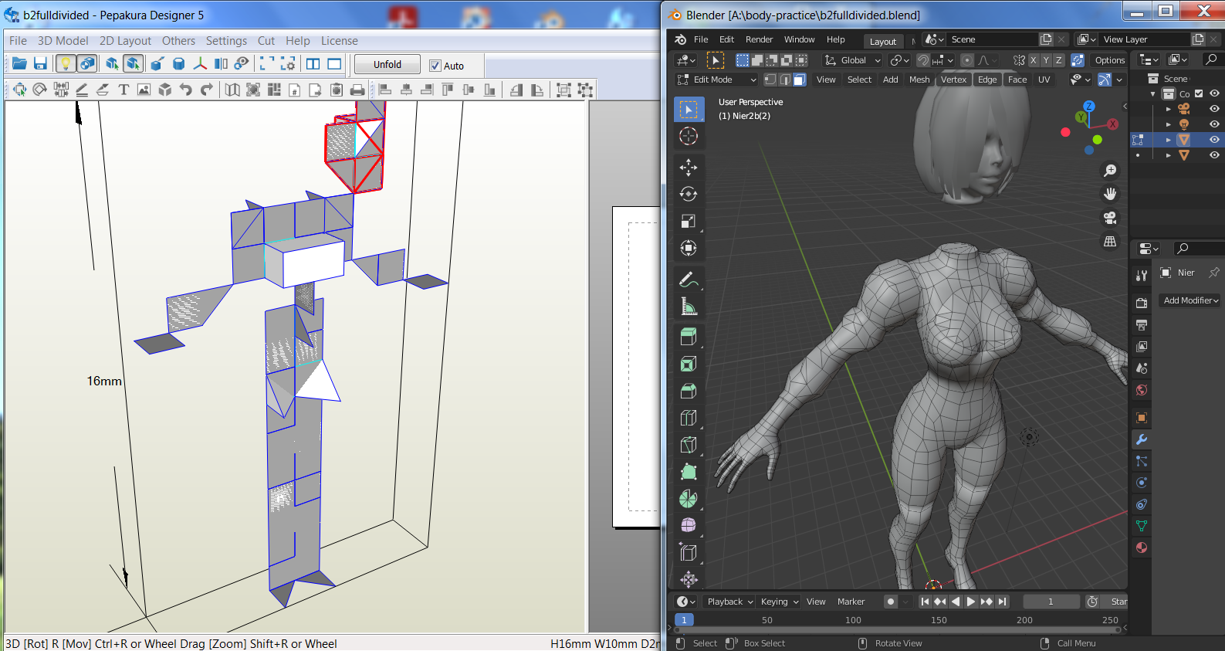The width and height of the screenshot is (1225, 651).
Task: Click the current frame number field in timeline
Action: pyautogui.click(x=1051, y=602)
